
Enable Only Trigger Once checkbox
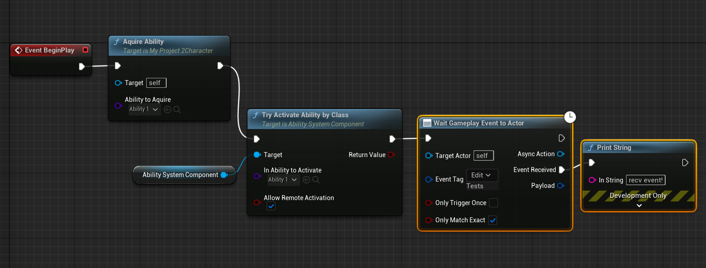point(494,203)
